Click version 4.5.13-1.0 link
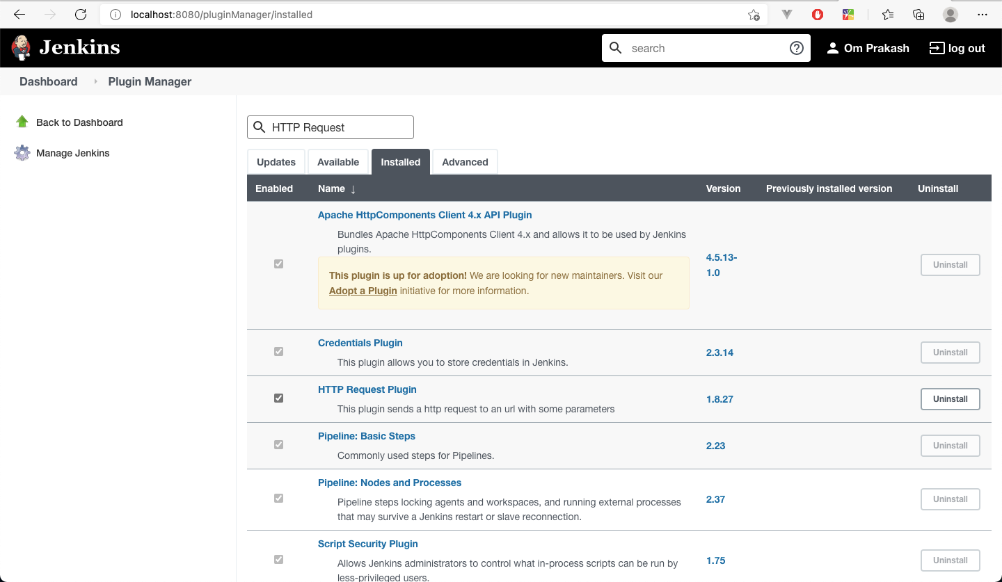This screenshot has height=582, width=1002. [x=722, y=265]
